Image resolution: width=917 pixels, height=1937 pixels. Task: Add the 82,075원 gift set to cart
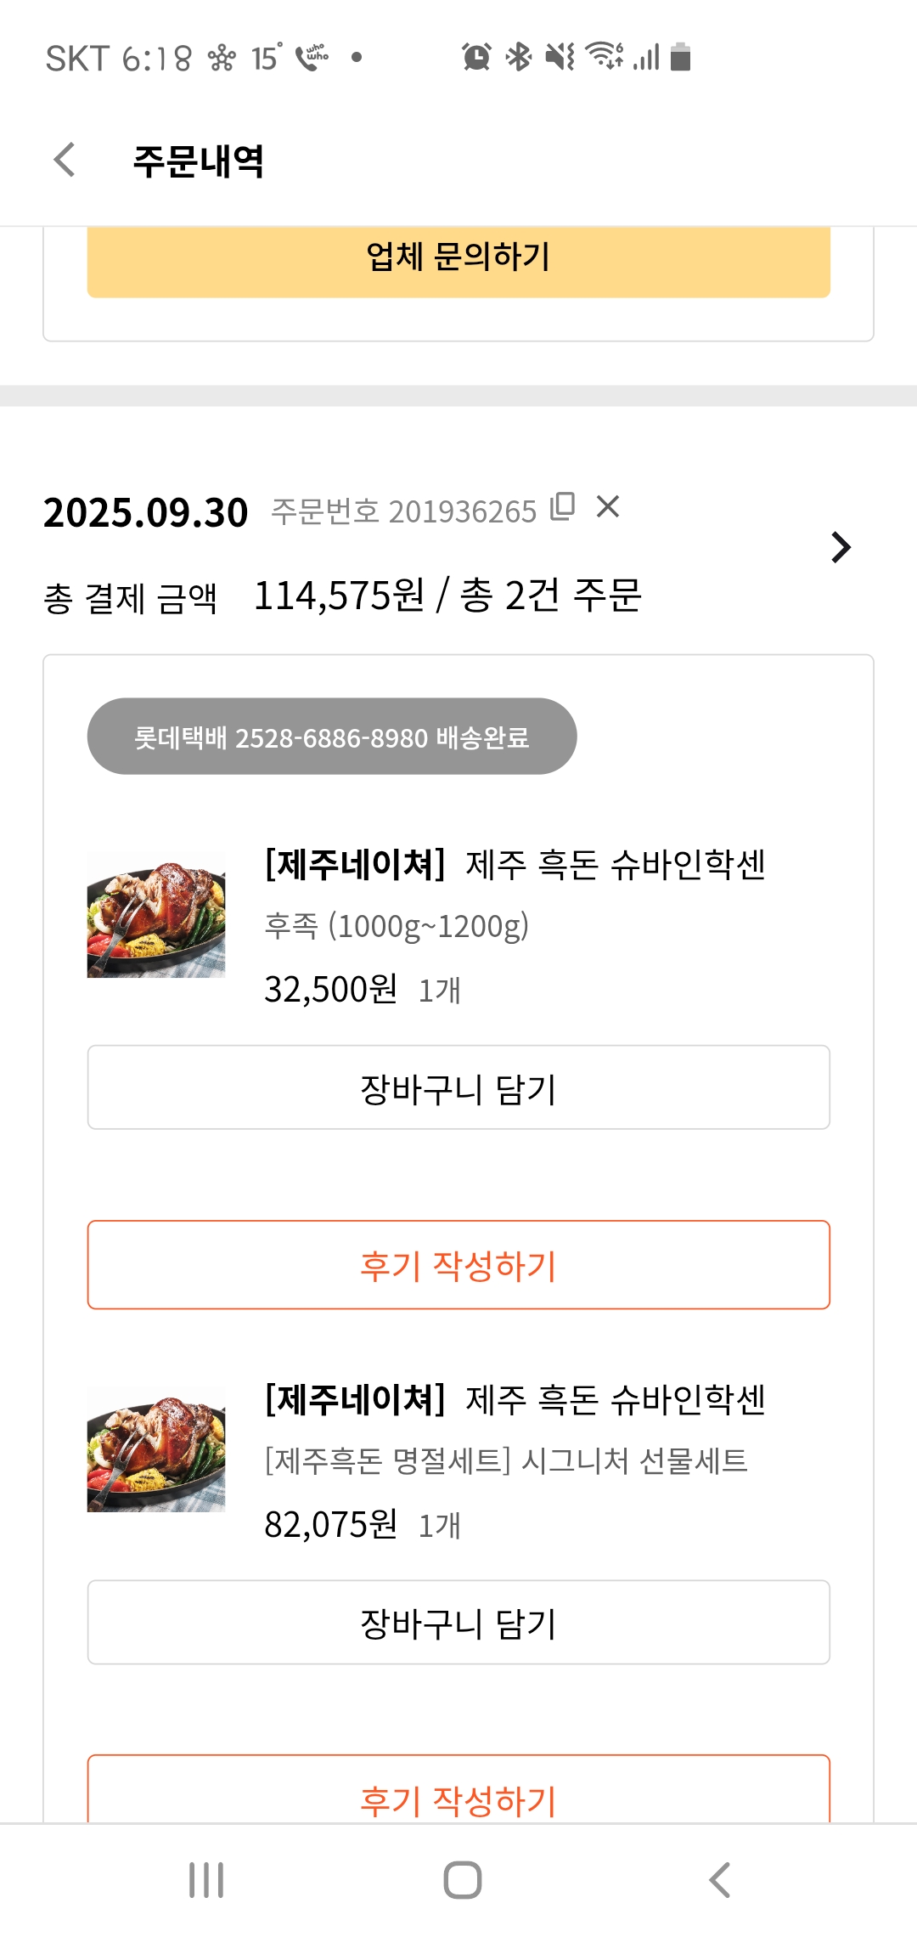point(458,1623)
